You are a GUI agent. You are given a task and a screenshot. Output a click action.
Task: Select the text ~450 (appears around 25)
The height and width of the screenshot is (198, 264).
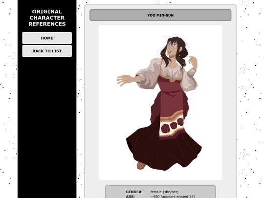(x=173, y=197)
